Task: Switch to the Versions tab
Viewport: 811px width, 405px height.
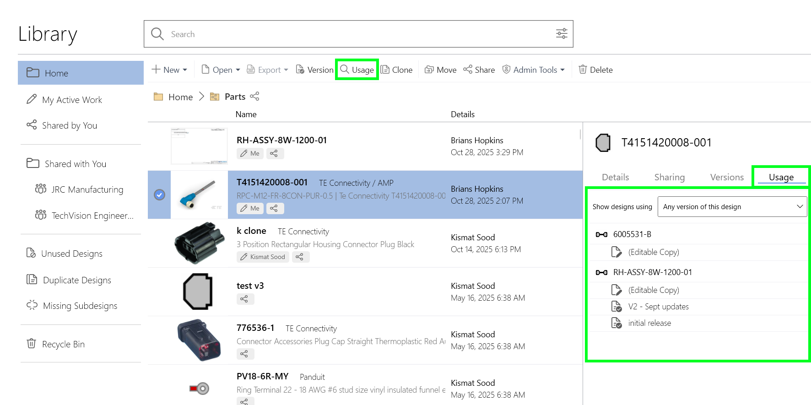Action: (x=727, y=177)
